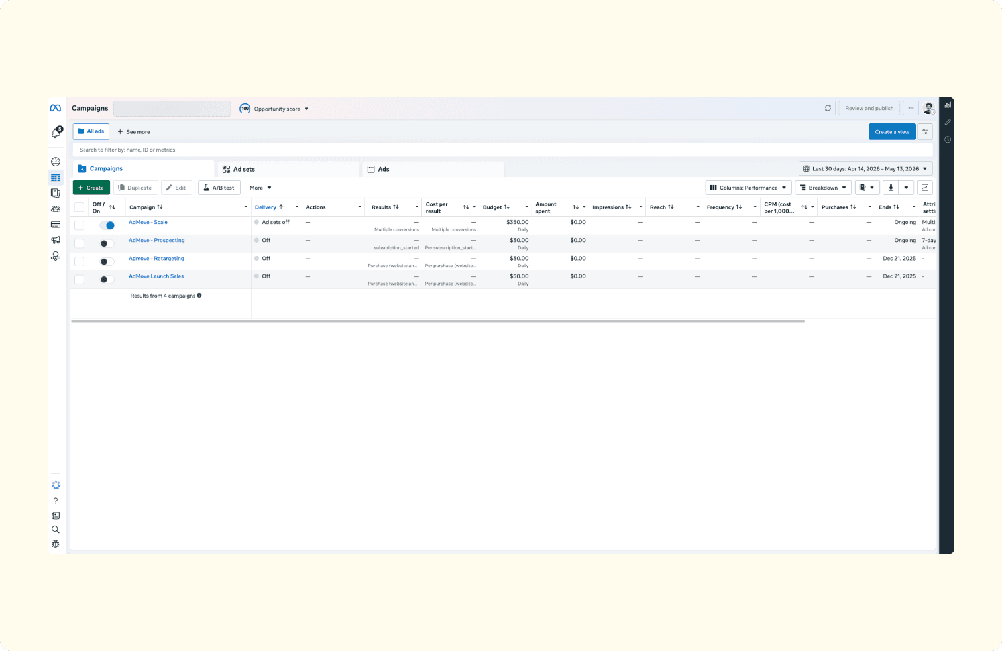The height and width of the screenshot is (651, 1002).
Task: Check the AdMove - Scale row checkbox
Action: (79, 225)
